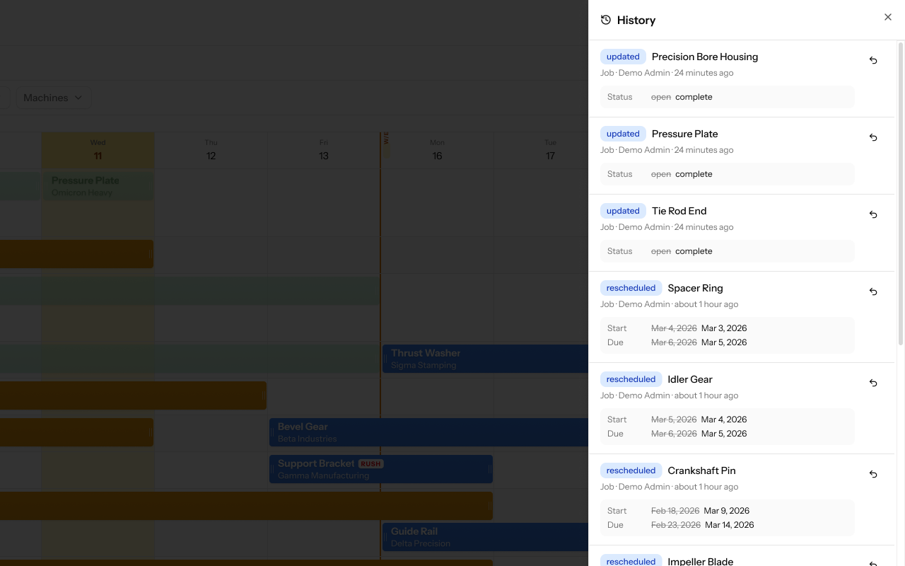
Task: Click Idler Gear's new start date Mar 4, 2026
Action: click(x=724, y=420)
